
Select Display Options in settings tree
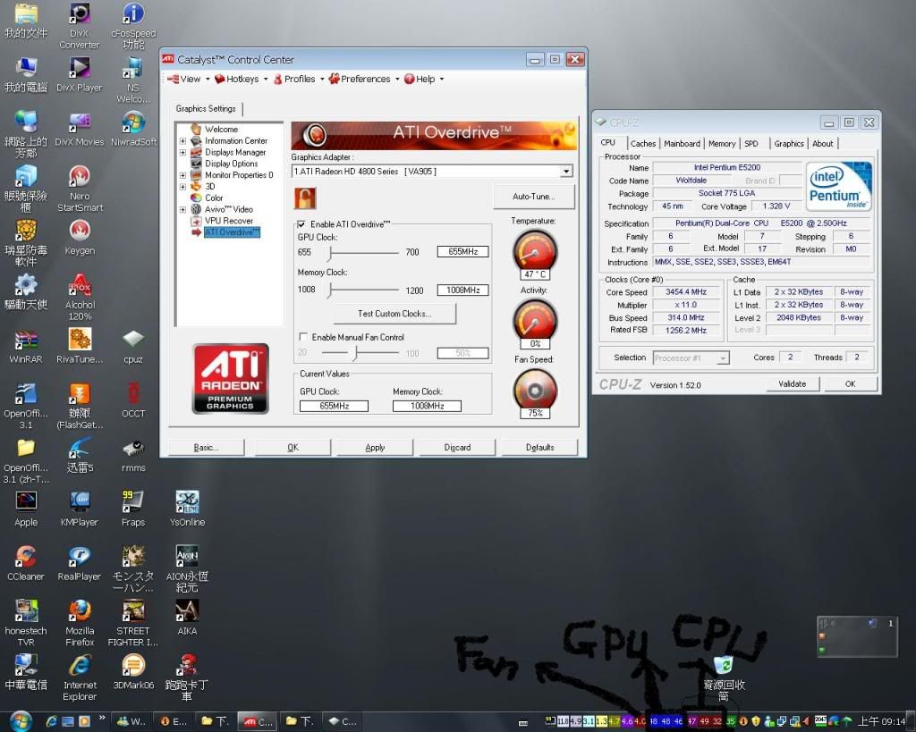(x=232, y=164)
